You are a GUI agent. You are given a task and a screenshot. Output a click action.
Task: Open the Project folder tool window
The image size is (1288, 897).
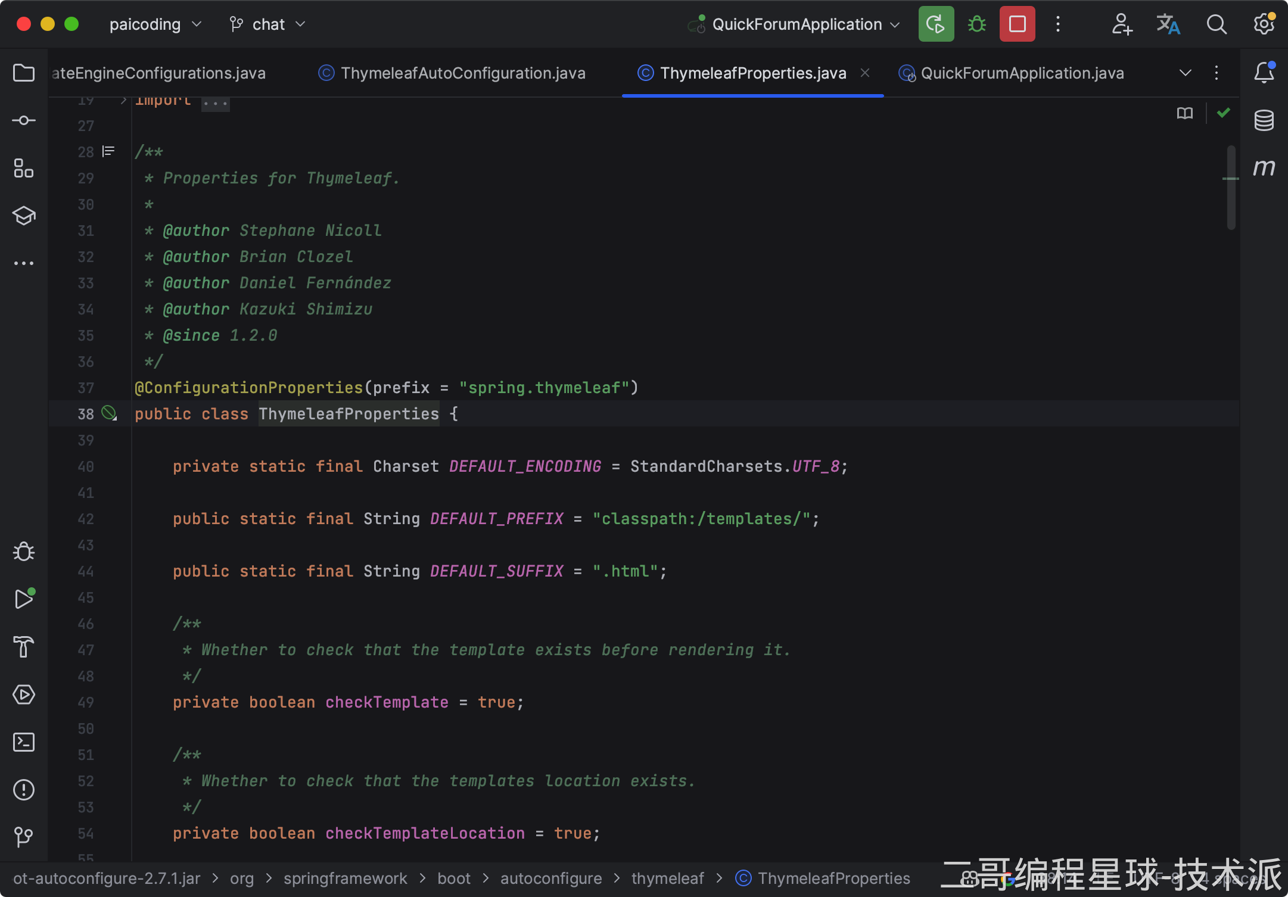[24, 73]
